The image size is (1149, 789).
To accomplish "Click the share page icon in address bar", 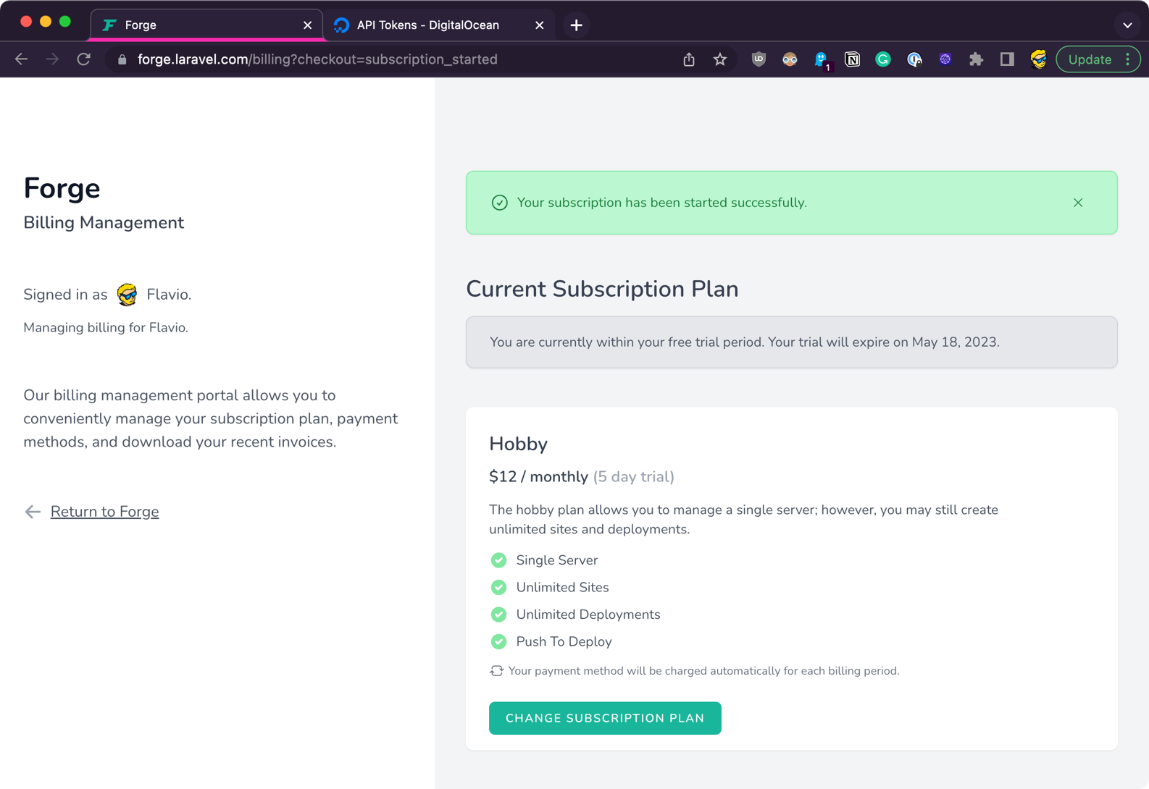I will 689,59.
